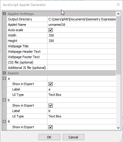Confirm with the OK button

49,137
